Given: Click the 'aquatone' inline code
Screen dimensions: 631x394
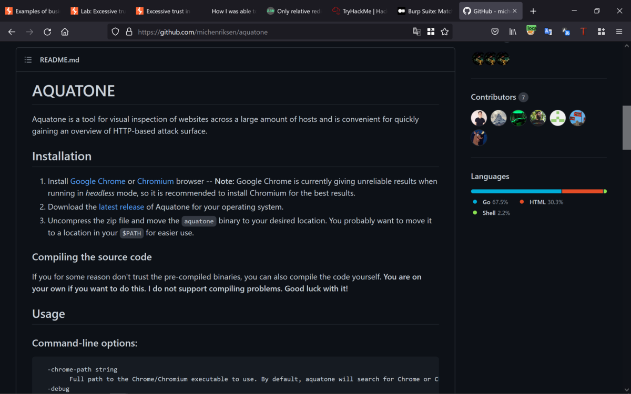Looking at the screenshot, I should tap(199, 221).
